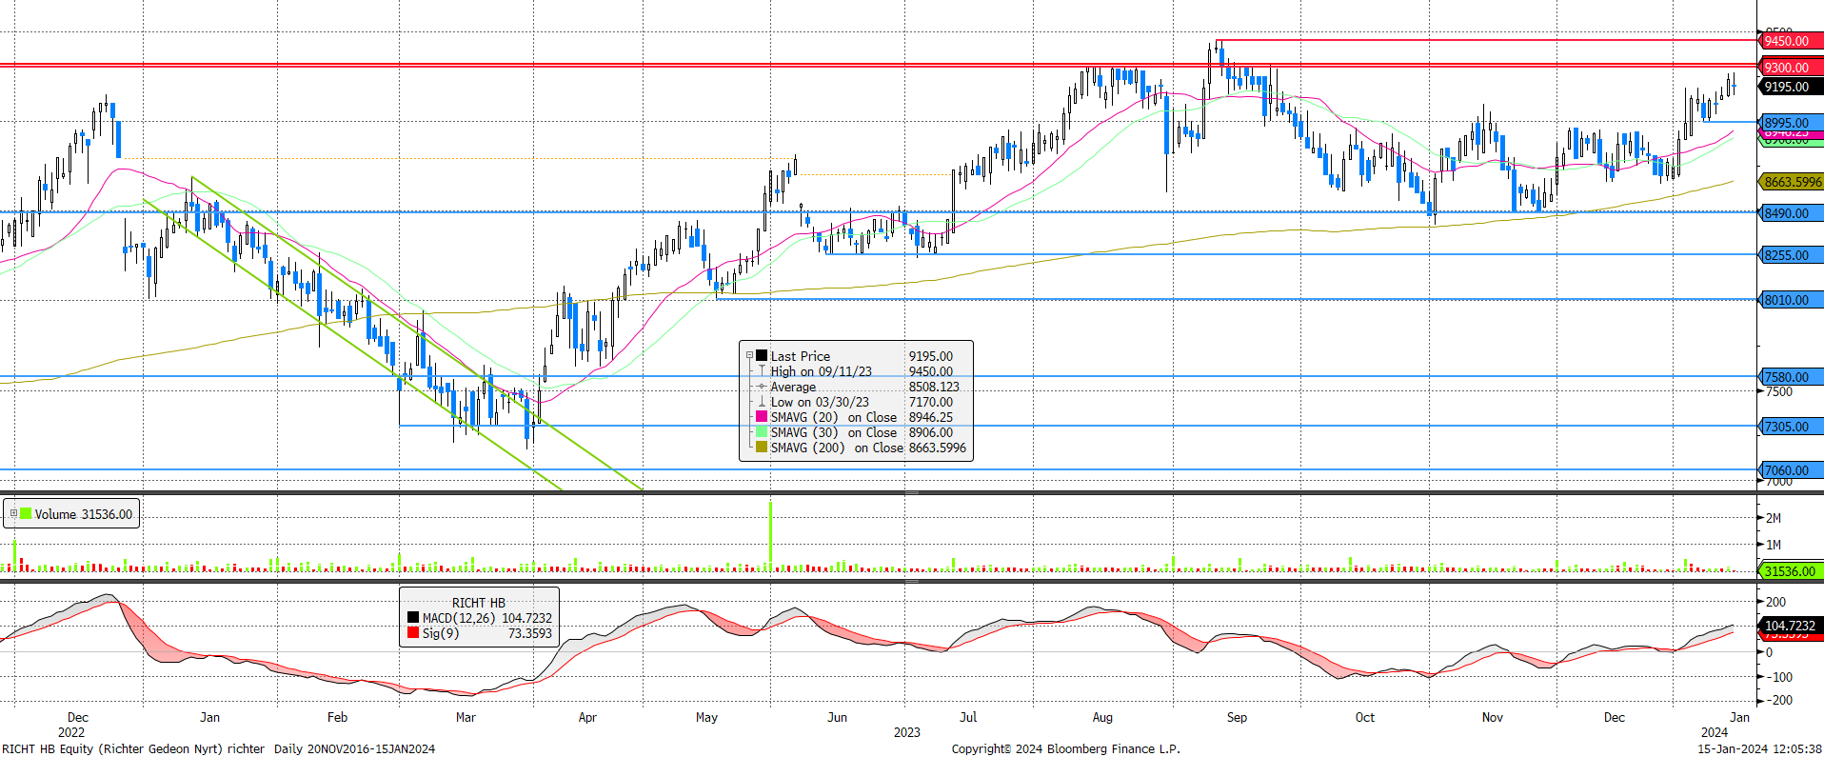Click the 'Volume 31536.00' legend label

(84, 514)
